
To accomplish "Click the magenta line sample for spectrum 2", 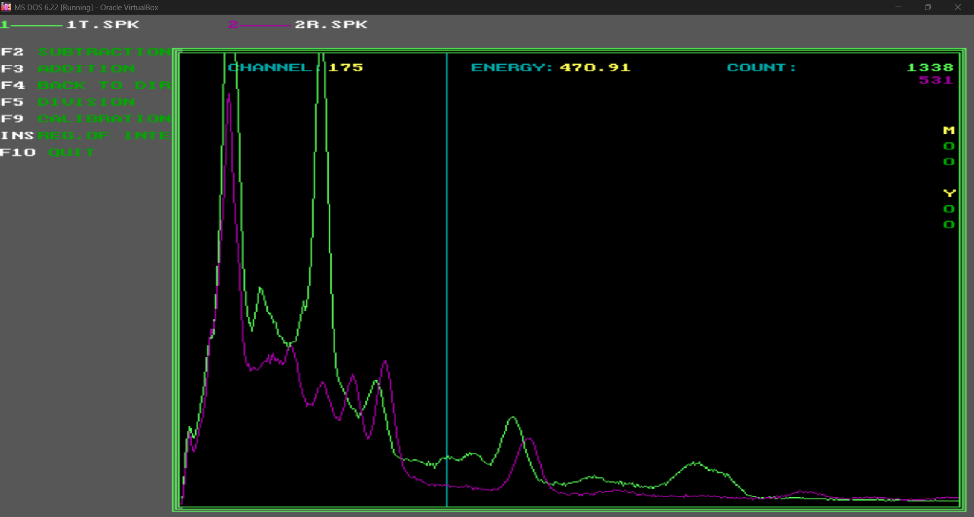I will pos(264,25).
